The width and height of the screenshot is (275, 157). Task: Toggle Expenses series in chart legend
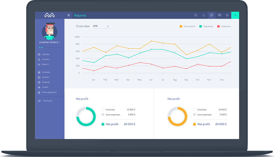pyautogui.click(x=224, y=26)
